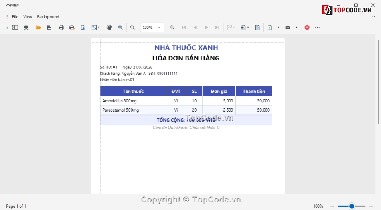Adjust the status bar zoom slider

coord(352,206)
